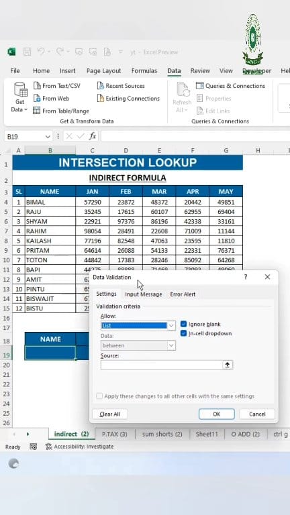Click the Source range collapse arrow button
This screenshot has height=515, width=290.
pyautogui.click(x=228, y=365)
